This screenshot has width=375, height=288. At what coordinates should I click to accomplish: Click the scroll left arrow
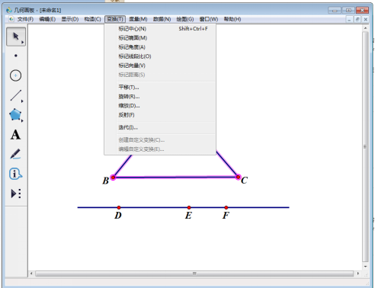pos(31,274)
